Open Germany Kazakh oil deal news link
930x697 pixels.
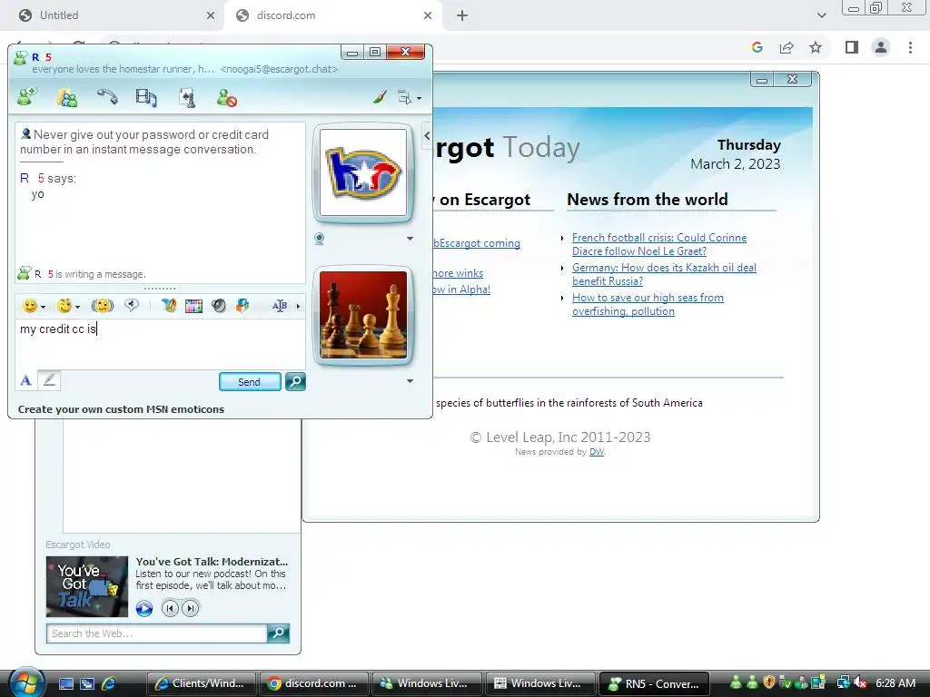(x=664, y=274)
